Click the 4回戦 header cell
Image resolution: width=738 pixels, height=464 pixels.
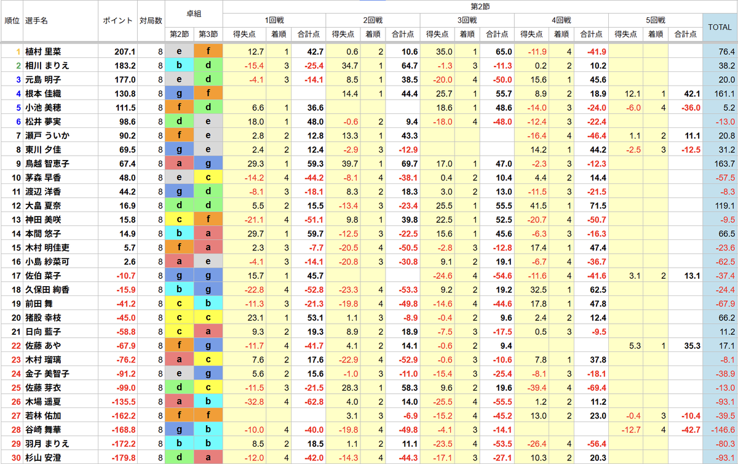(x=561, y=20)
